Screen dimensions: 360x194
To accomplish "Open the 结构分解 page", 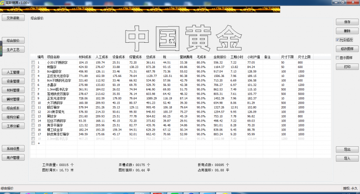I will [13, 117].
